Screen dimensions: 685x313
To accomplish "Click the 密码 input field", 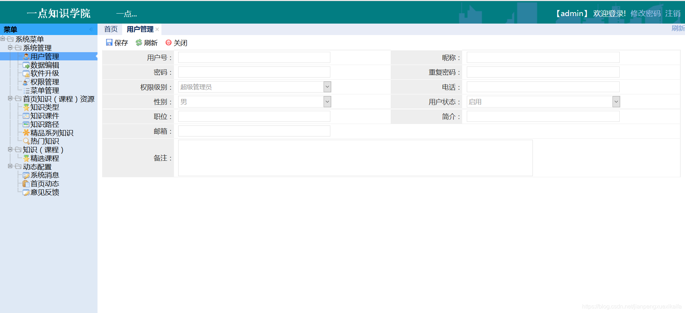I will pos(254,72).
